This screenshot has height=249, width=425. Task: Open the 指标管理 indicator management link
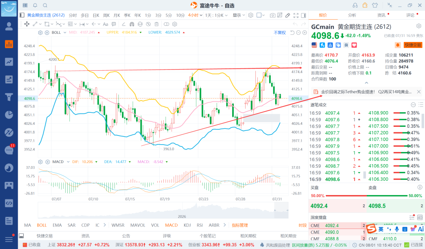click(240, 225)
